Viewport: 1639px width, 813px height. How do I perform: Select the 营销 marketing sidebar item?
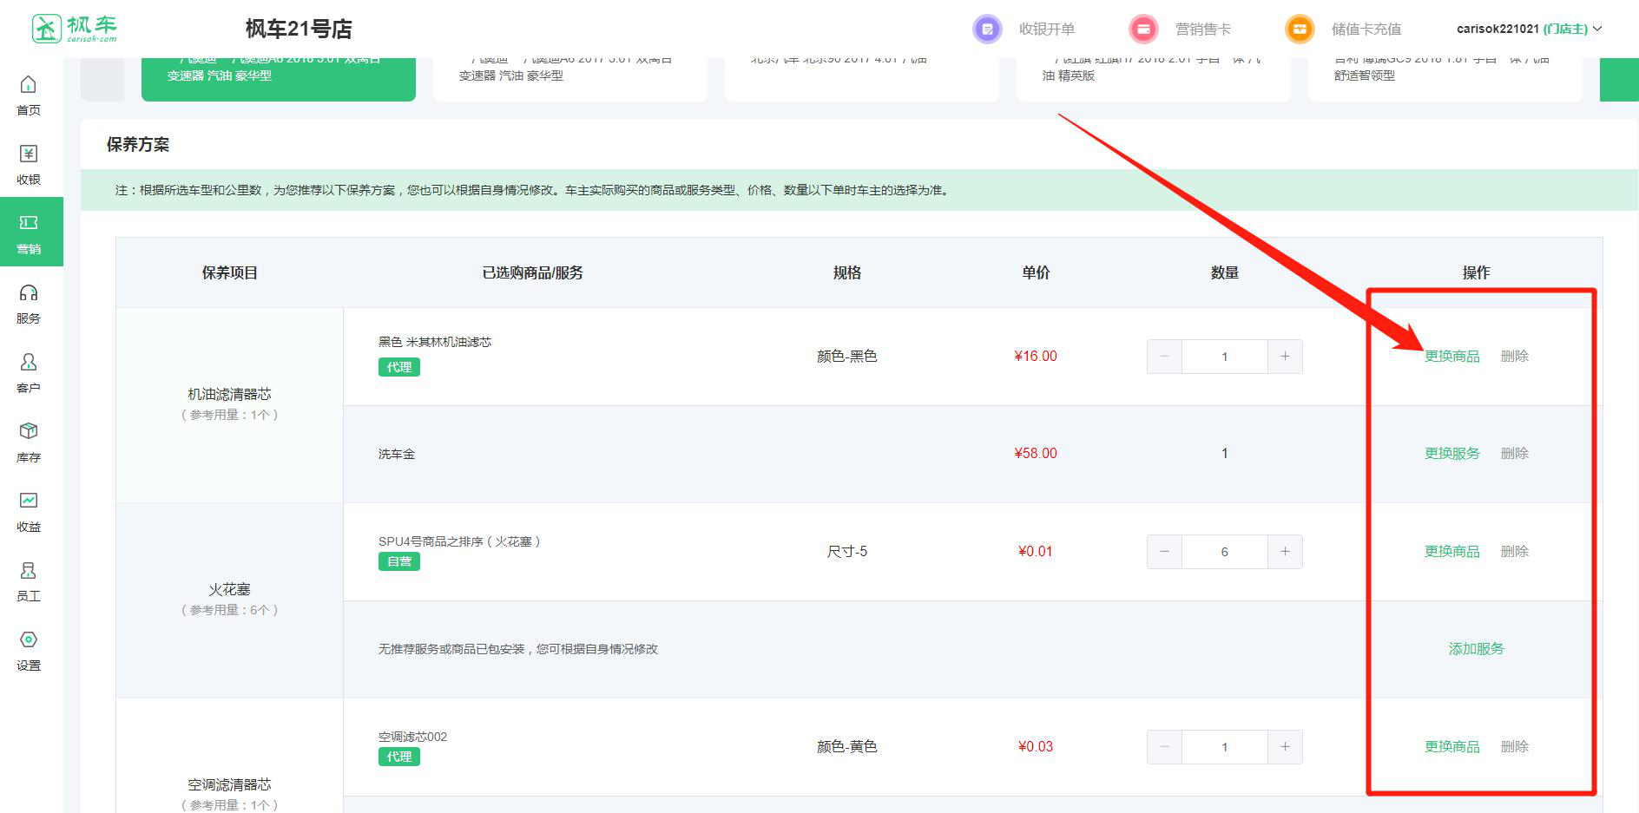point(31,232)
